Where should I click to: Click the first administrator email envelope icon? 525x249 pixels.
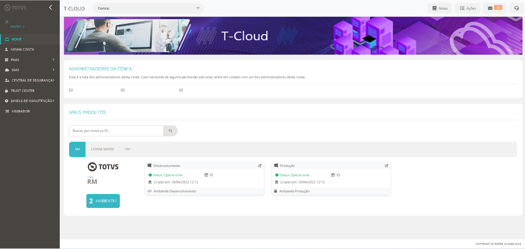(x=71, y=90)
